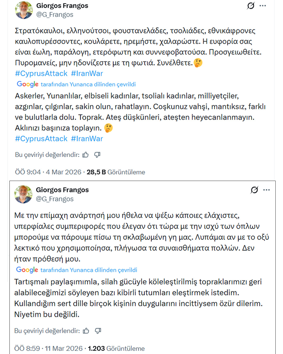Image resolution: width=283 pixels, height=354 pixels.
Task: Open the profile photo on the 4 Mar tweet
Action: (24, 10)
